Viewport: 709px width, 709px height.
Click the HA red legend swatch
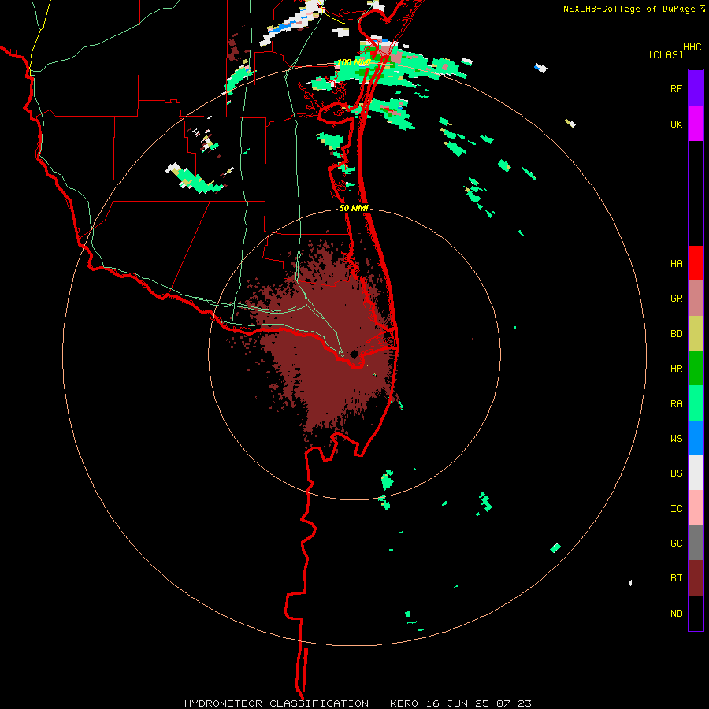(696, 263)
